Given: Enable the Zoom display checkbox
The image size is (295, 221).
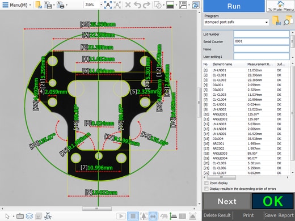Looking at the screenshot, I should point(206,183).
